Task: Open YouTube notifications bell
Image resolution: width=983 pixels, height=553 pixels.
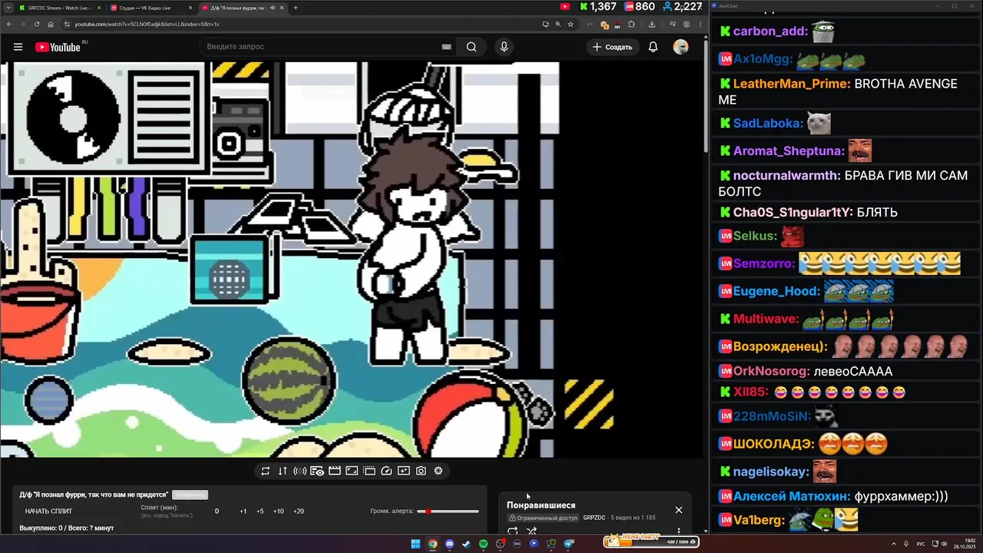Action: [x=653, y=47]
